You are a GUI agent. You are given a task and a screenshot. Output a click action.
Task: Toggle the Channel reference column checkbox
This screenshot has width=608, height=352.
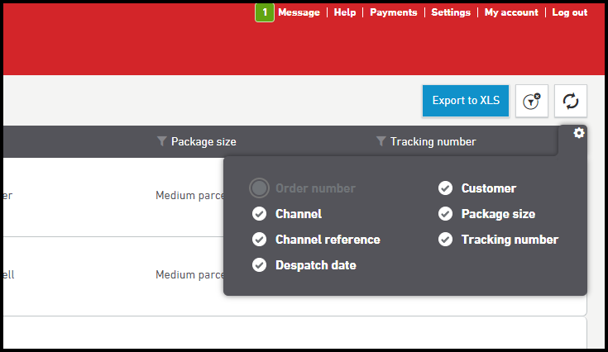259,240
